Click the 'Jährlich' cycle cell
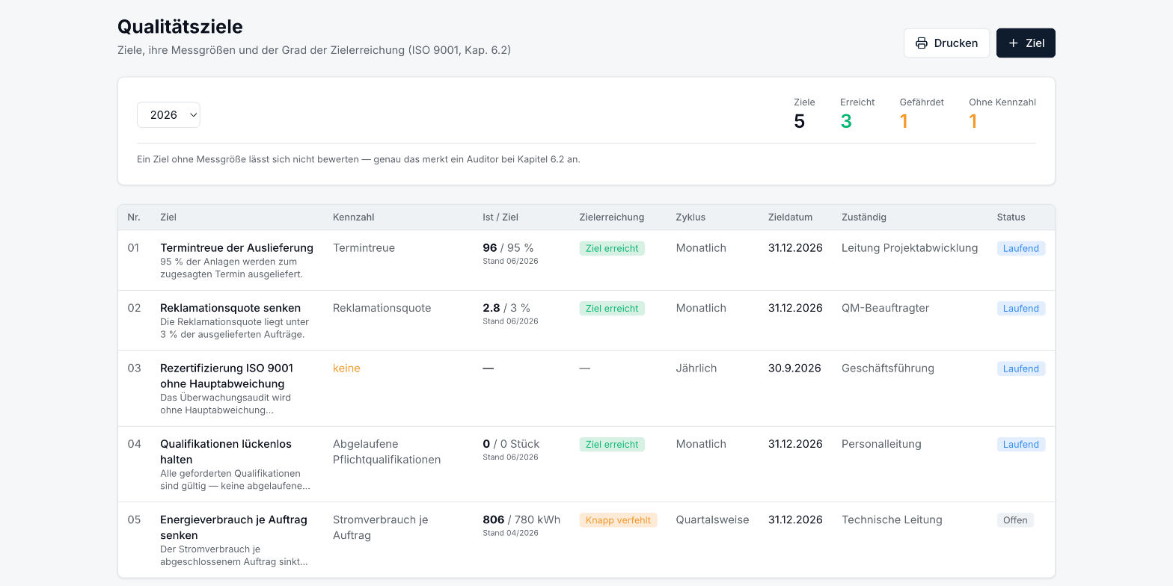1173x586 pixels. 696,368
